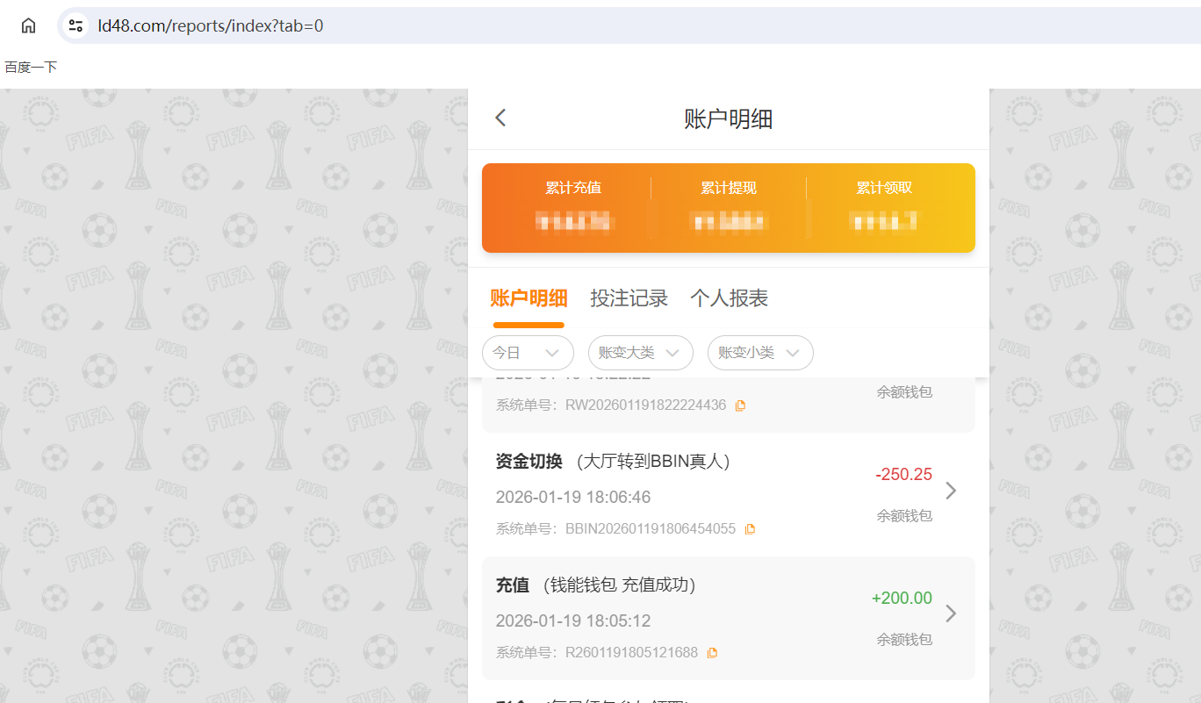Copy system order RW202601191822224436 via copy icon

click(740, 405)
